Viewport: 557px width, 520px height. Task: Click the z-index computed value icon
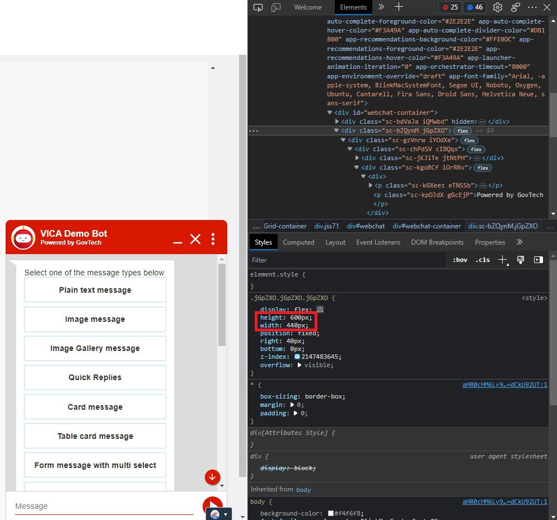297,357
